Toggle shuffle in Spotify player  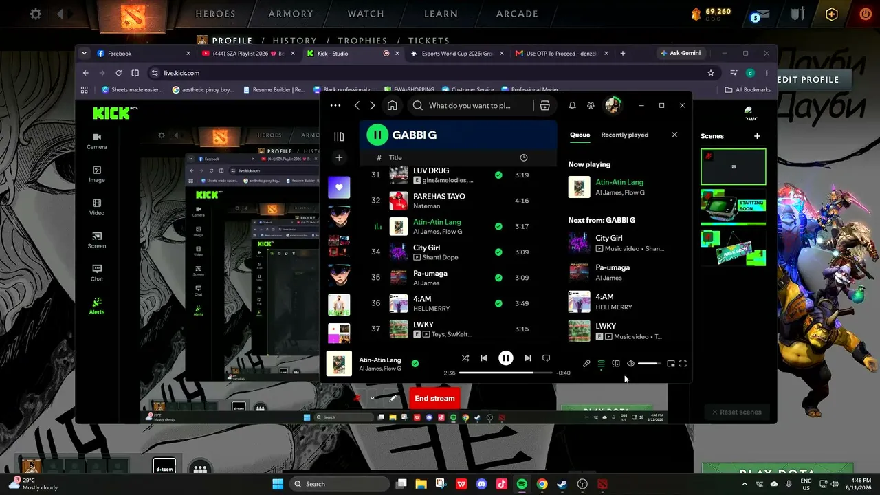tap(465, 357)
